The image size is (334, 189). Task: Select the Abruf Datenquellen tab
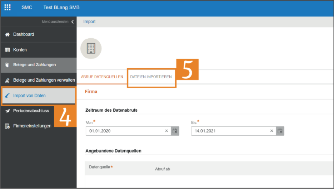102,77
